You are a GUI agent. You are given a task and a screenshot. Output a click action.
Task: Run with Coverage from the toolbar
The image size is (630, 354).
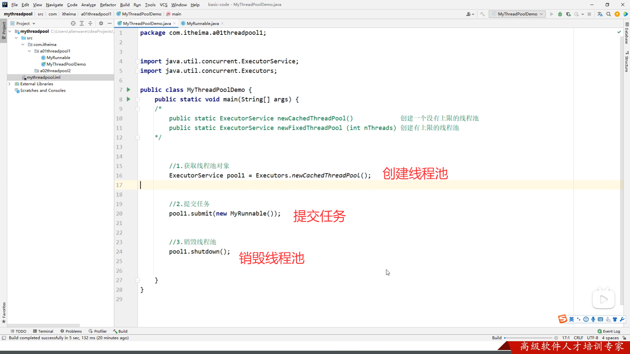(568, 14)
